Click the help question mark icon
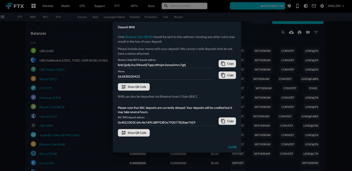The width and height of the screenshot is (352, 171). pyautogui.click(x=289, y=6)
